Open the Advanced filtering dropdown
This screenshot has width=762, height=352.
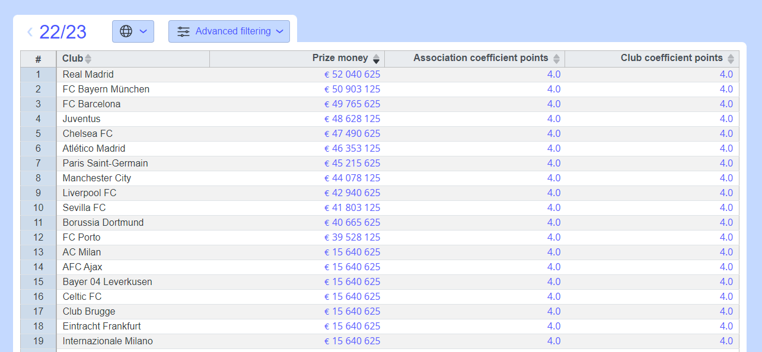229,31
